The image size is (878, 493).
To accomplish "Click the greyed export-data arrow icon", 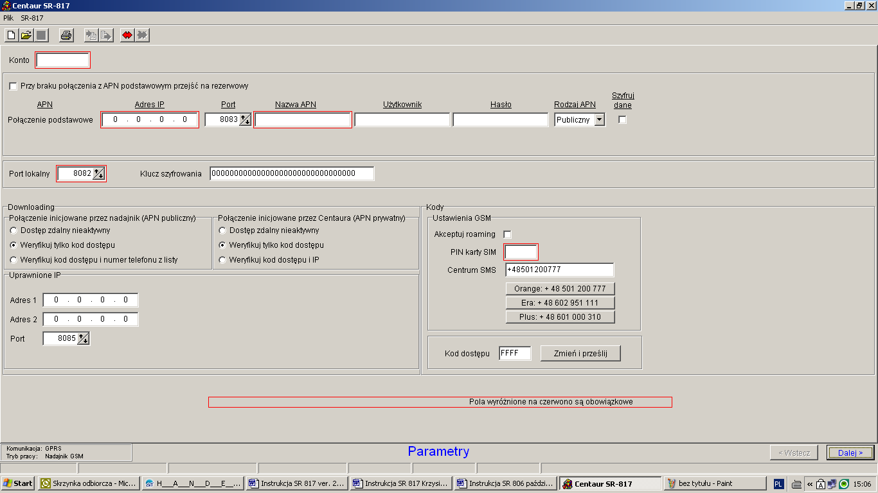I will pyautogui.click(x=106, y=35).
